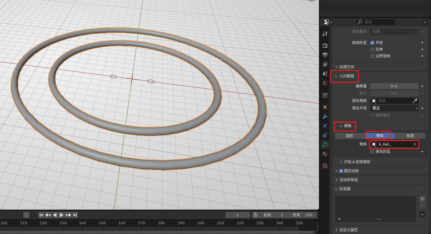The height and width of the screenshot is (234, 431).
Task: Expand the 自定义属性 panel
Action: [x=380, y=230]
